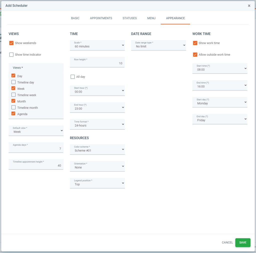
Task: Uncheck Show weekends checkbox
Action: tap(11, 43)
